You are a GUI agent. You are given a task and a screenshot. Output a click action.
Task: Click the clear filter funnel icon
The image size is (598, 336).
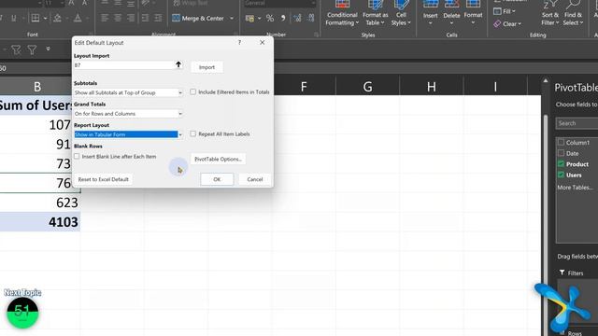click(x=16, y=49)
